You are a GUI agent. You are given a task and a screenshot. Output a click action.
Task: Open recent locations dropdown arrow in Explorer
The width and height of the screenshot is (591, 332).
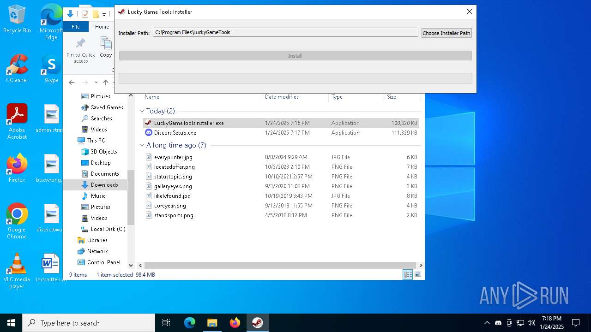(96, 83)
